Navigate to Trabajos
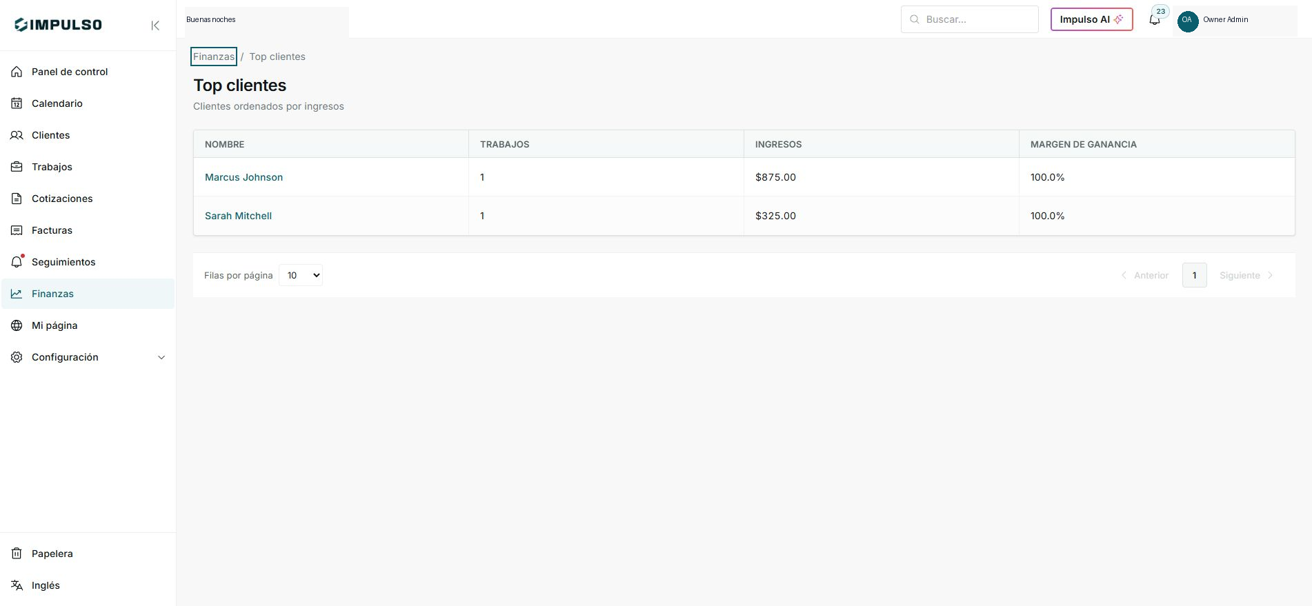 (88, 167)
